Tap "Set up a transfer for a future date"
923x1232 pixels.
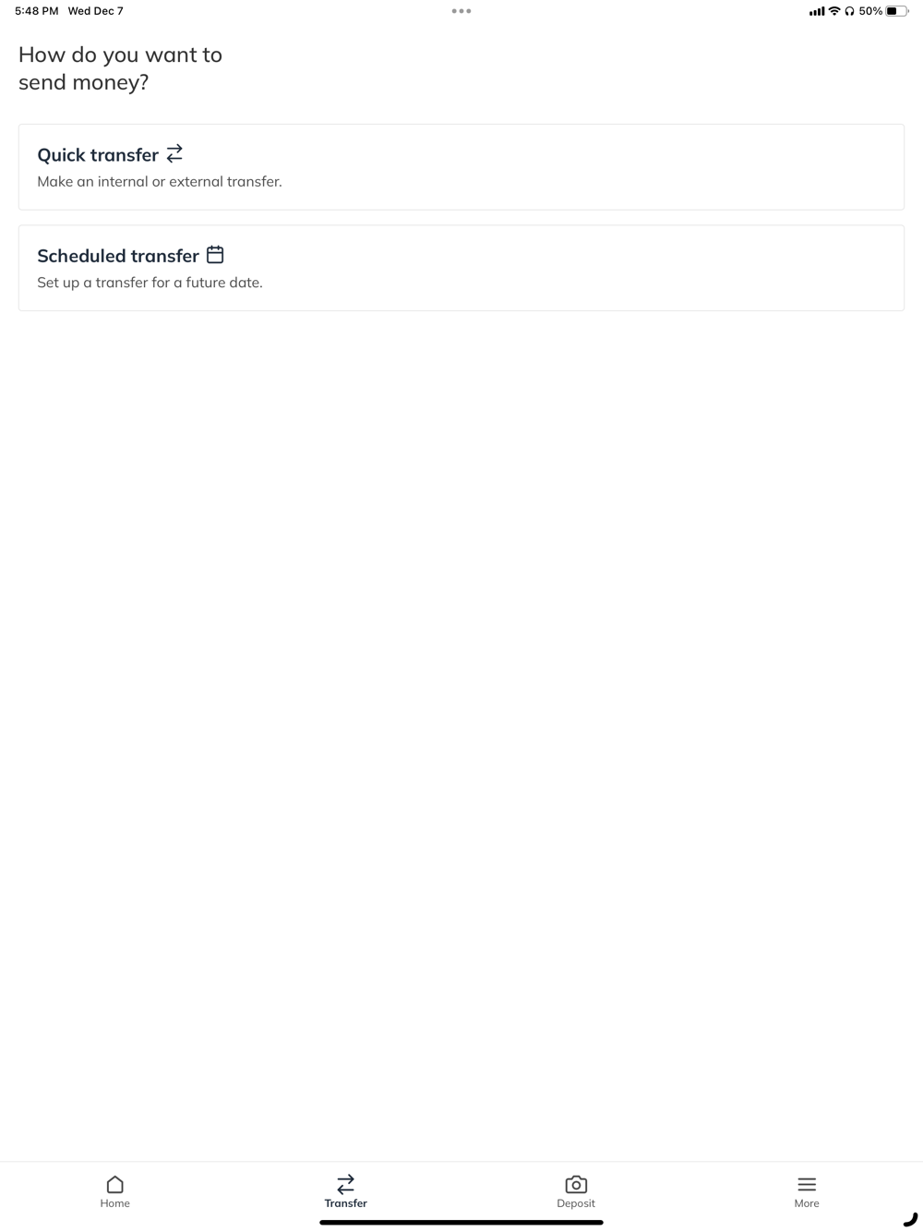pos(150,283)
